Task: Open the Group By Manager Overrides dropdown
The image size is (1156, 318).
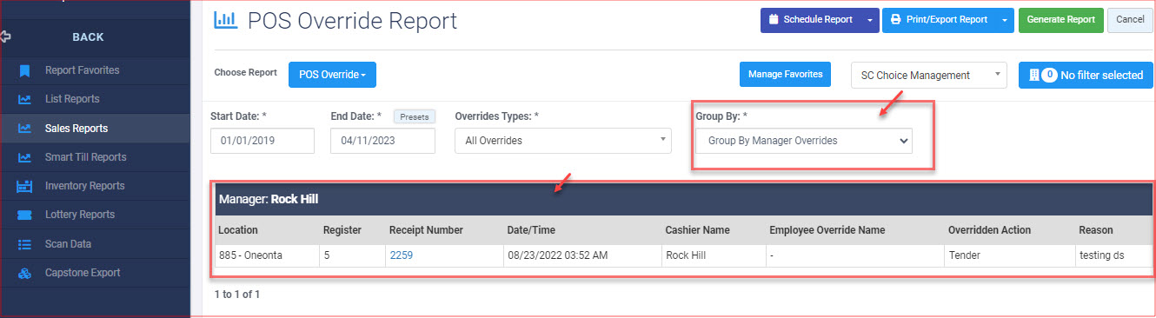Action: pos(804,141)
